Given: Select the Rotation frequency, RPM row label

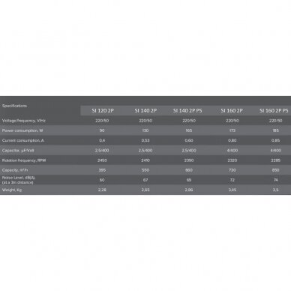Looking at the screenshot, I should 24,160.
